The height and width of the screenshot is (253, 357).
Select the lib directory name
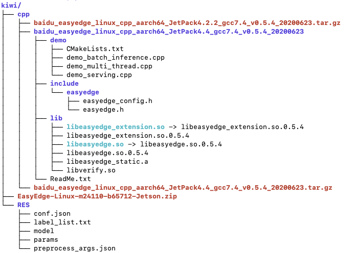[x=56, y=118]
